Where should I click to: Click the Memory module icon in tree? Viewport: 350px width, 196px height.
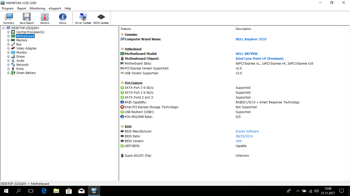(x=13, y=40)
